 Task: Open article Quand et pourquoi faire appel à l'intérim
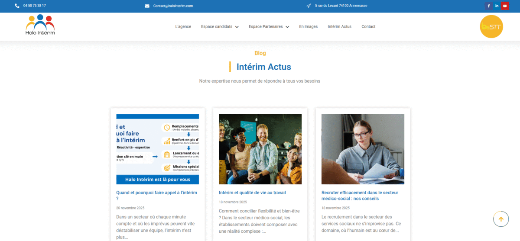pyautogui.click(x=156, y=196)
